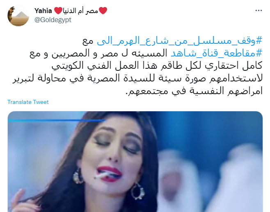
Task: Open the three-dot more options menu
Action: 259,11
